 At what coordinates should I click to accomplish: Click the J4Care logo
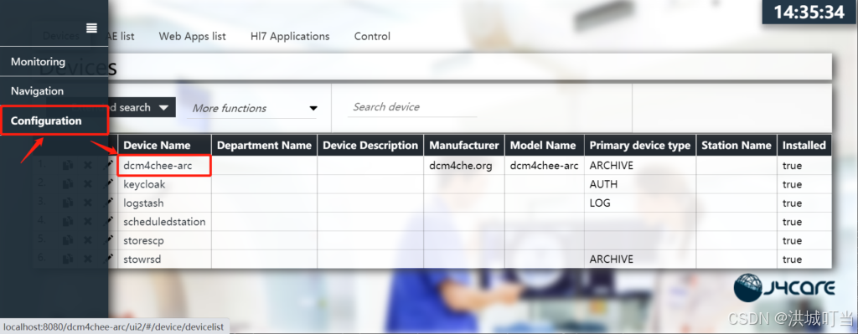[784, 287]
